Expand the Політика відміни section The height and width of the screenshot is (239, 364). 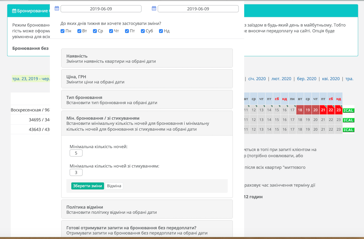(147, 209)
